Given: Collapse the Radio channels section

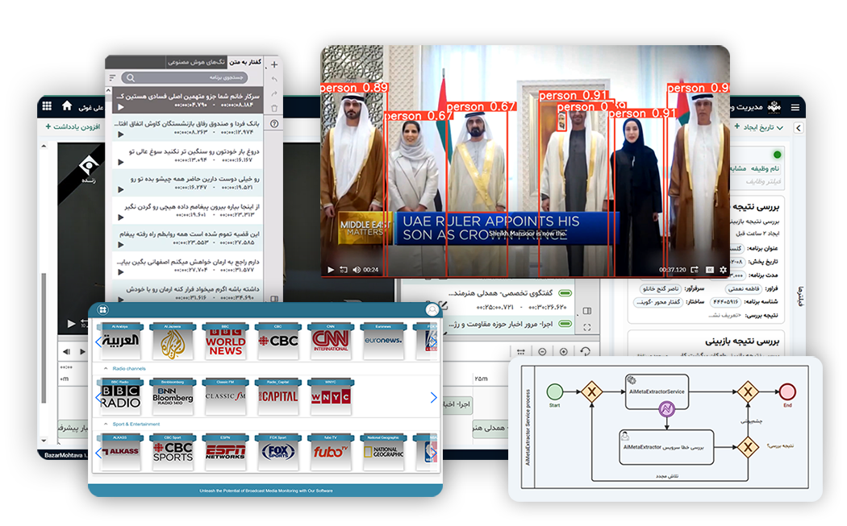Looking at the screenshot, I should pyautogui.click(x=106, y=368).
